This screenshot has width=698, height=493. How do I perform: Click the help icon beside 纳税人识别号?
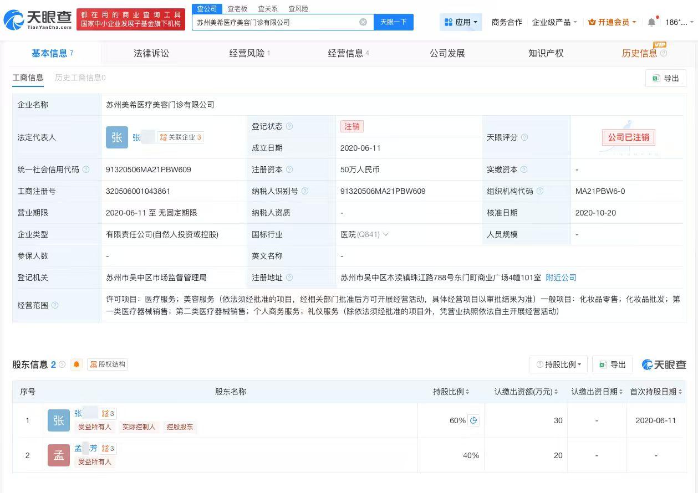(x=305, y=191)
